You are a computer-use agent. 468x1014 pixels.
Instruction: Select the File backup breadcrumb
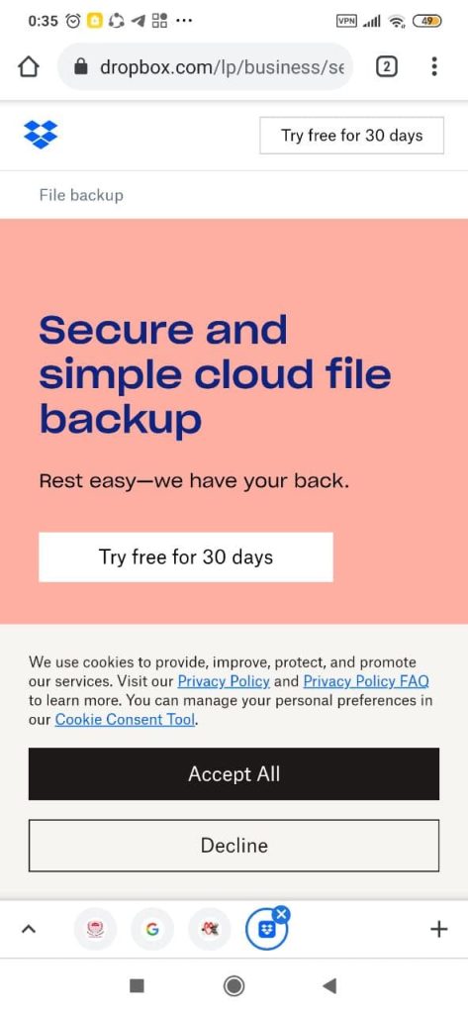81,195
